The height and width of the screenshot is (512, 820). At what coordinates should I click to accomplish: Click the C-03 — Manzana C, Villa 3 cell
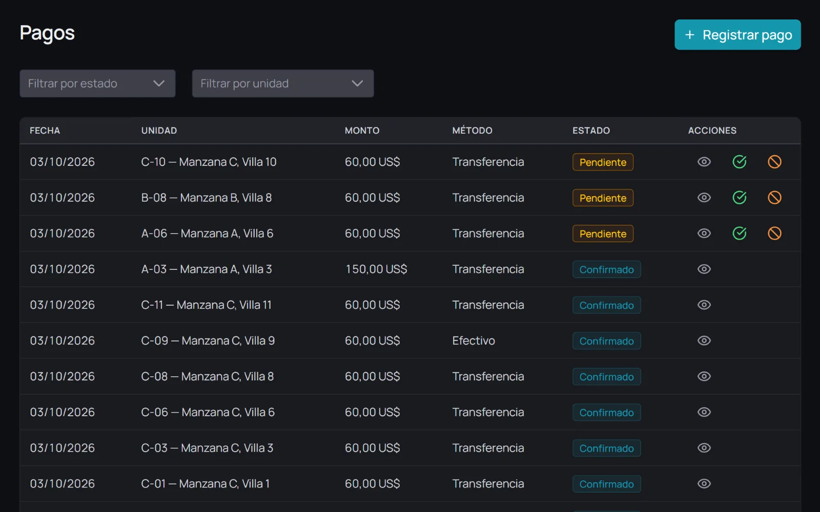click(207, 448)
